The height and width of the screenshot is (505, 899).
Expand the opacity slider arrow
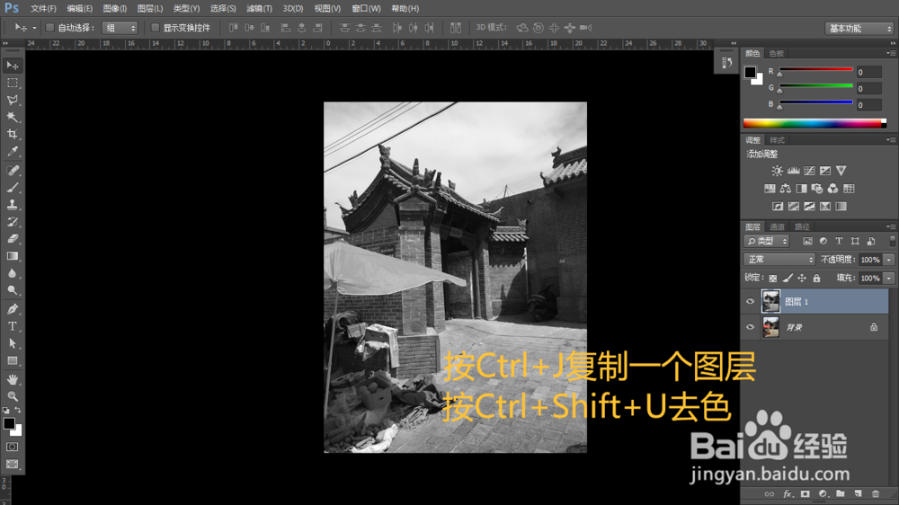coord(889,260)
